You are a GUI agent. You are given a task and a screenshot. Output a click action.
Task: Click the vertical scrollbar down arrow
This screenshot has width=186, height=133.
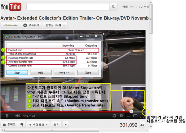(x=151, y=126)
